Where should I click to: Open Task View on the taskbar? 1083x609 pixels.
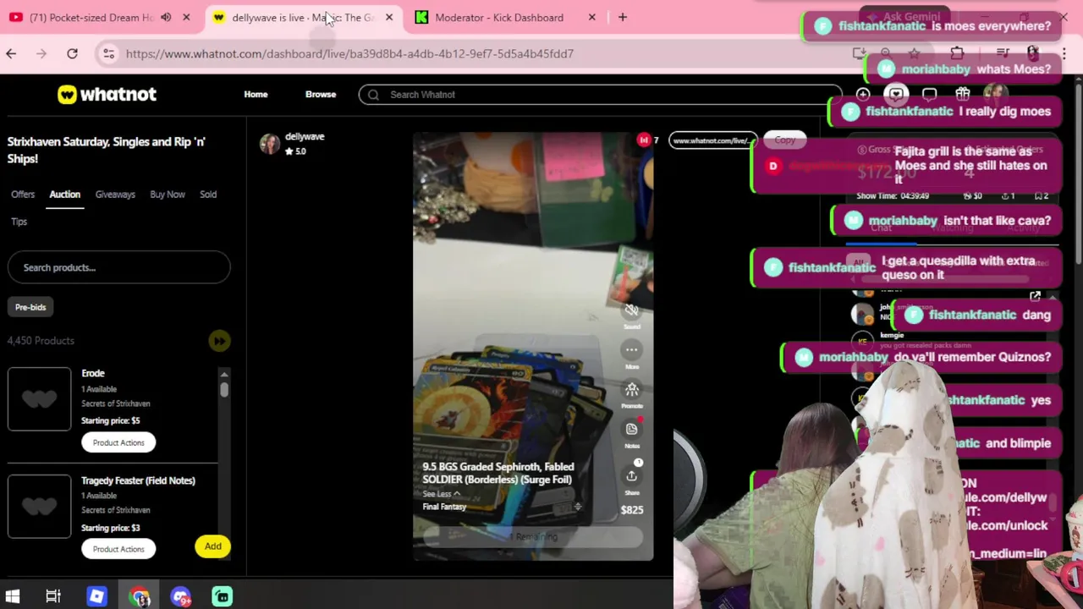53,596
